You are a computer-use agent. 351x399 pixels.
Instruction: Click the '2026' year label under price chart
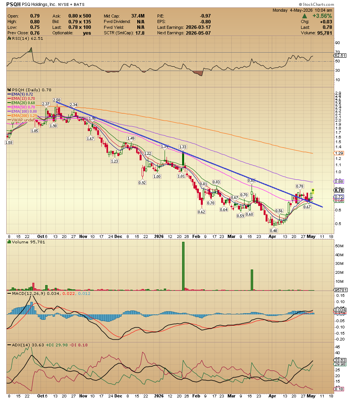pyautogui.click(x=159, y=236)
